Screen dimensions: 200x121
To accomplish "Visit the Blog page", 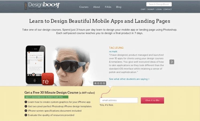I will (119, 7).
